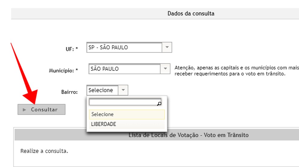
Task: Click the Consultar button
Action: pyautogui.click(x=42, y=110)
